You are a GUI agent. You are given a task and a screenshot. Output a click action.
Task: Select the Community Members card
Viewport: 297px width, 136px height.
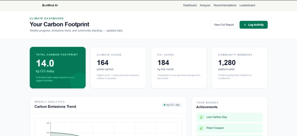coord(240,67)
